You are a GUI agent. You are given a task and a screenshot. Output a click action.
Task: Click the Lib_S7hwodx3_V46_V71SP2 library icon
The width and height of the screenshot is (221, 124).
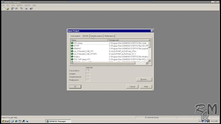click(x=72, y=54)
